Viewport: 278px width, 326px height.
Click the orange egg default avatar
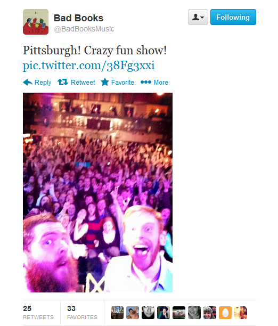point(225,313)
